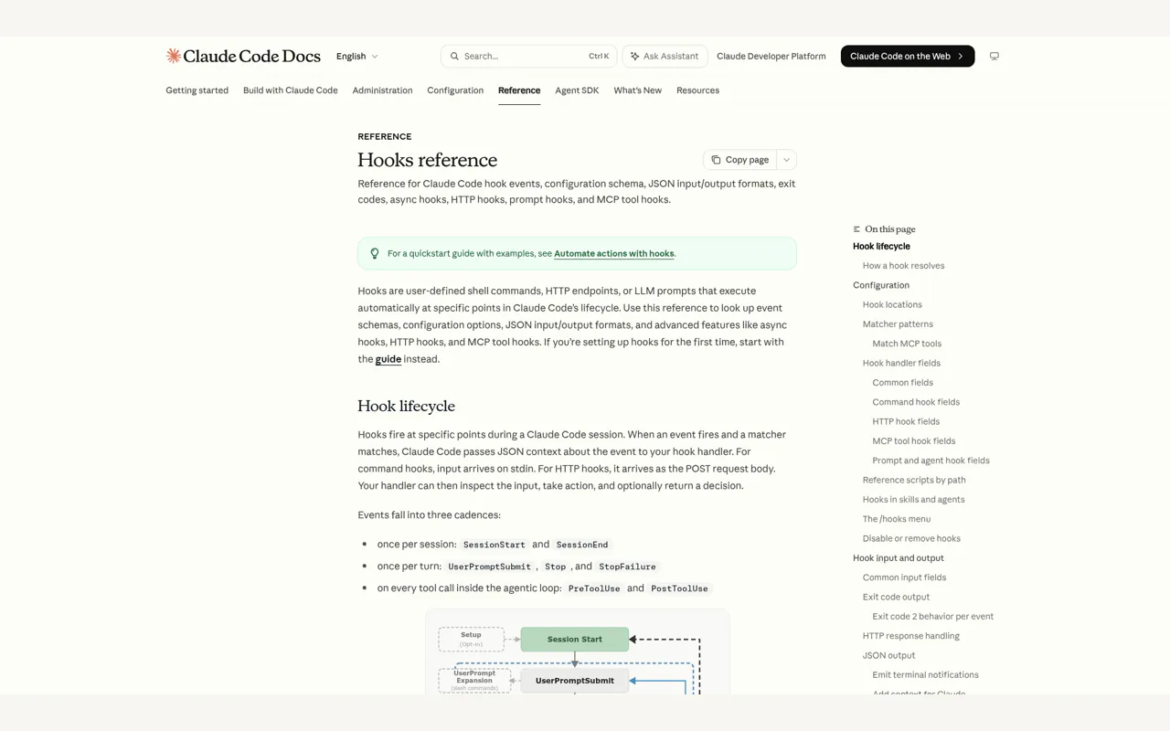
Task: Open the What's New tab
Action: (637, 90)
